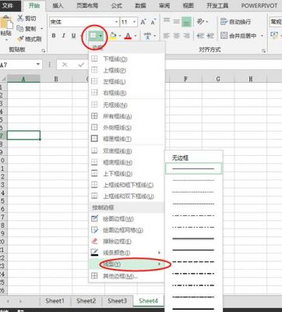Select the Sheet1 tab
This screenshot has height=312, width=282.
pyautogui.click(x=55, y=301)
